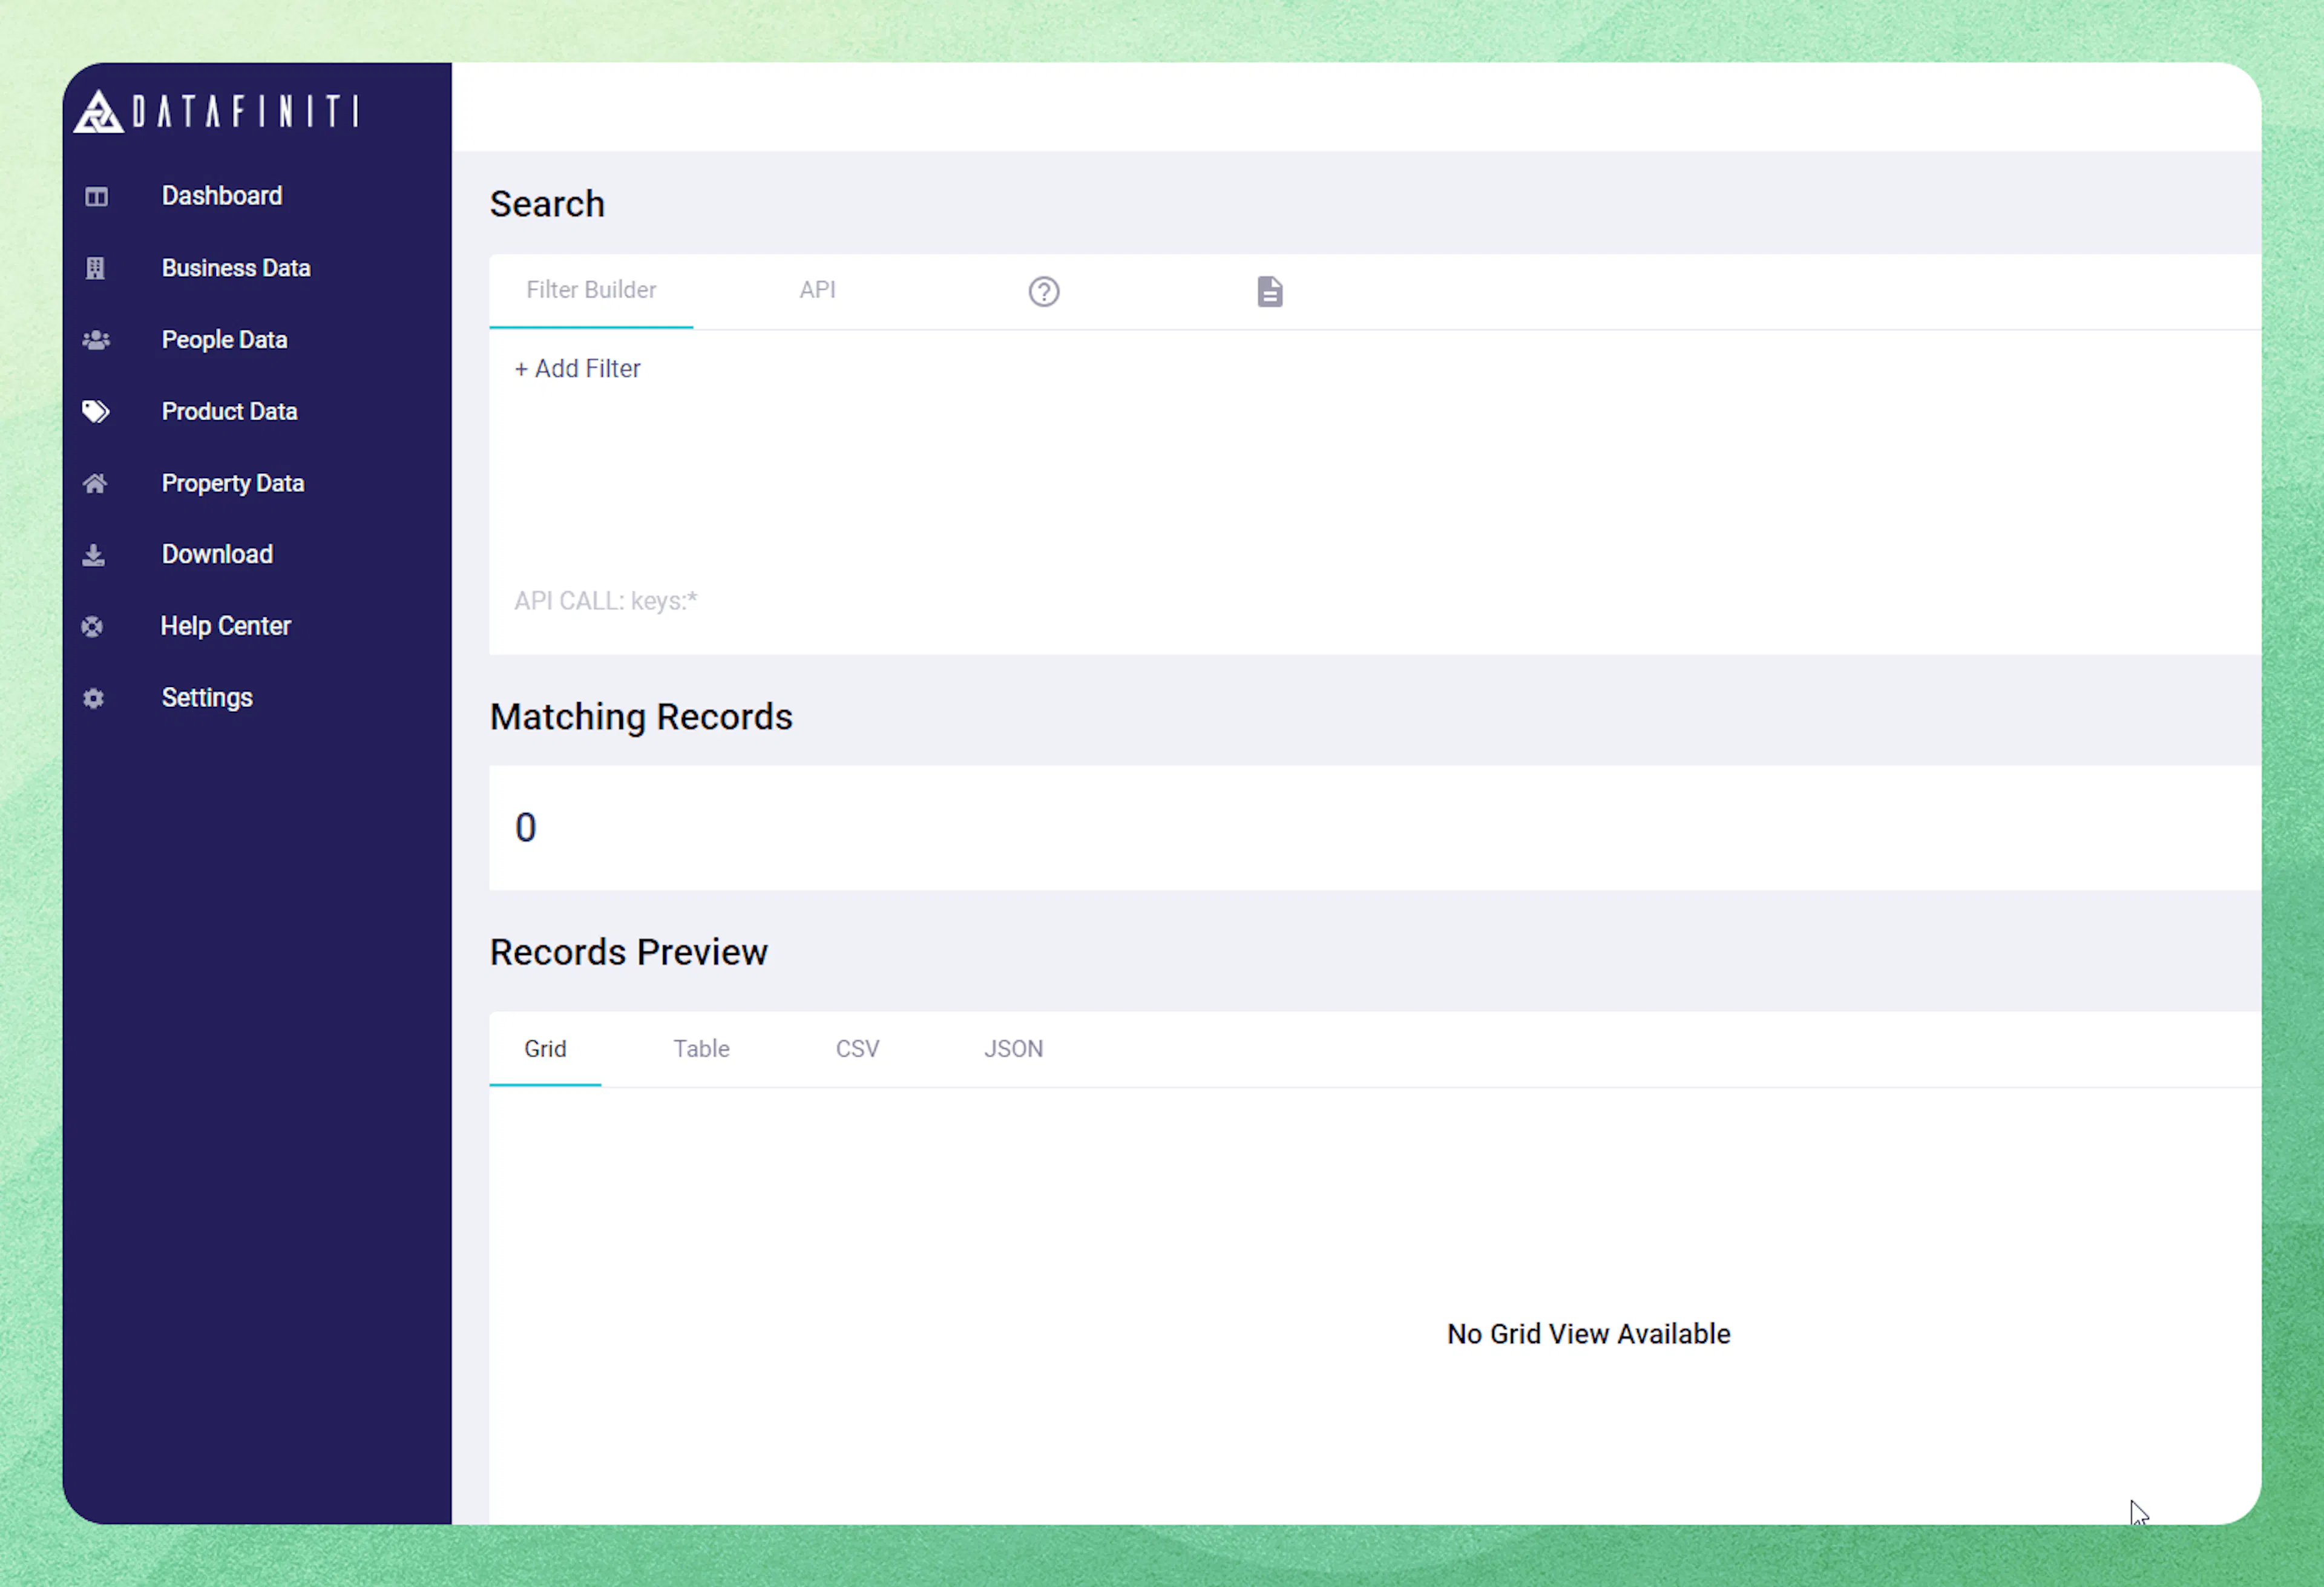Open the Download page from the sidebar
Image resolution: width=2324 pixels, height=1587 pixels.
point(216,554)
